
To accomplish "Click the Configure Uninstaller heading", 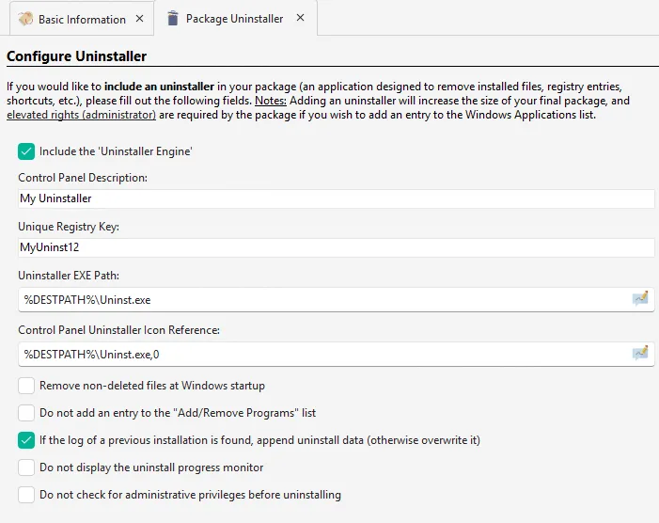I will coord(76,56).
